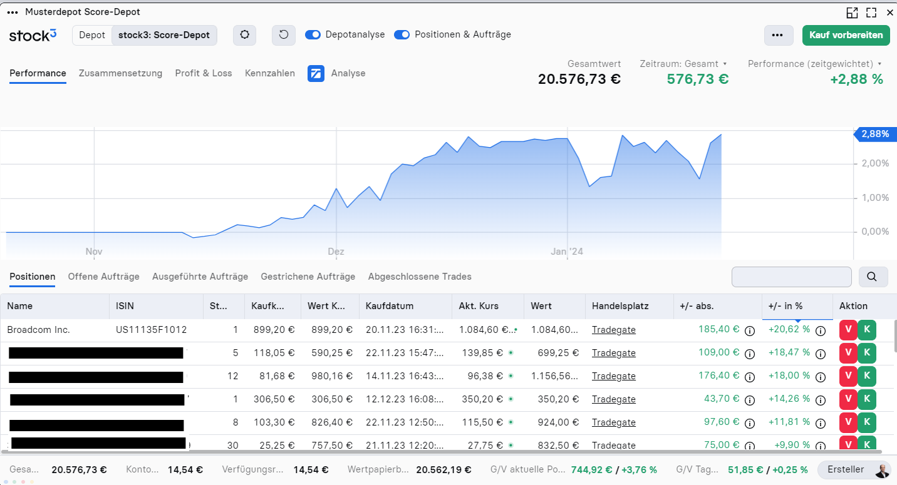This screenshot has height=485, width=897.
Task: Click the magnifier search icon button
Action: pyautogui.click(x=873, y=277)
